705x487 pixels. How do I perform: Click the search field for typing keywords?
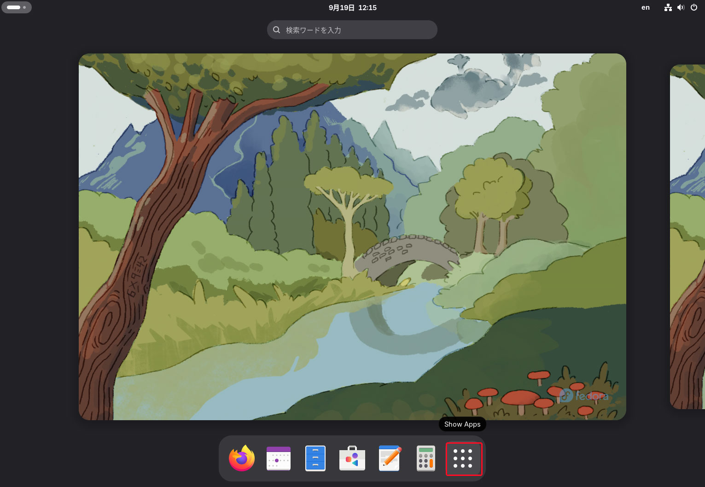pyautogui.click(x=352, y=30)
